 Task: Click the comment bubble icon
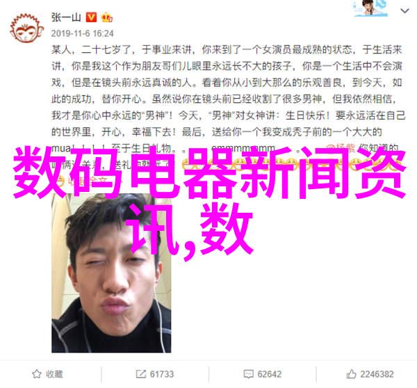click(248, 374)
